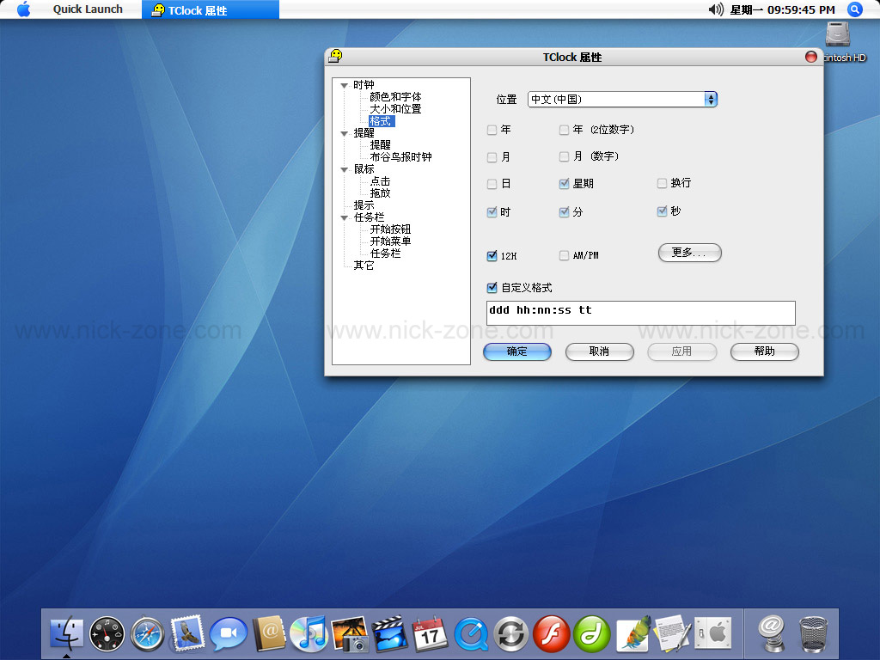880x660 pixels.
Task: Launch iTunes music disc icon
Action: pyautogui.click(x=309, y=634)
